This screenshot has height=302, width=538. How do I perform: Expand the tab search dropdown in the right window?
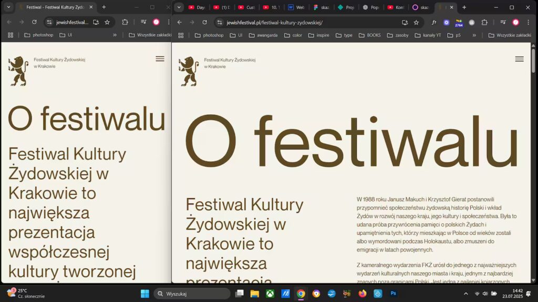click(x=179, y=7)
